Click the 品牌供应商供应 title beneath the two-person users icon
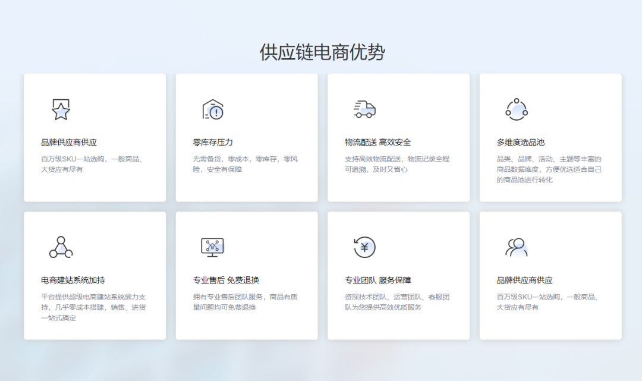 click(x=524, y=281)
